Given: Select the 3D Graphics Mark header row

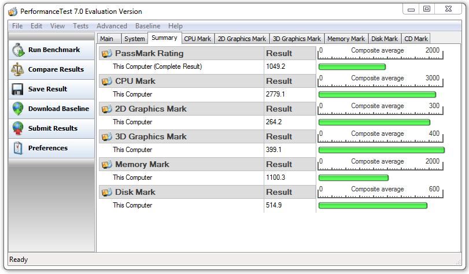Looking at the screenshot, I should point(208,136).
